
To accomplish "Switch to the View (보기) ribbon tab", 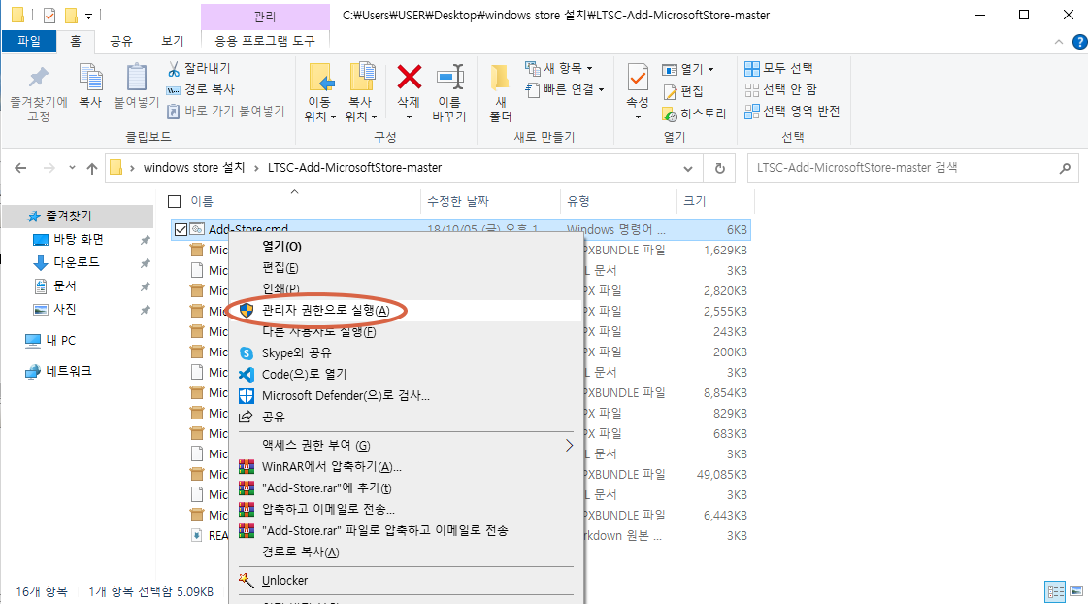I will [x=172, y=41].
